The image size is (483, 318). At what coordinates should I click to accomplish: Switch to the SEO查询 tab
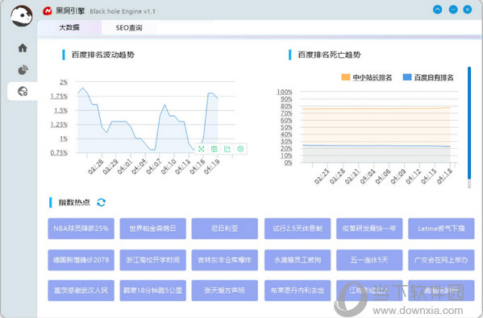pyautogui.click(x=129, y=27)
